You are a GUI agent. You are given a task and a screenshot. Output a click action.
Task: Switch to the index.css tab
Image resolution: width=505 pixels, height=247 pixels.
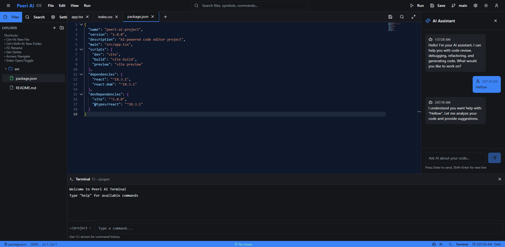(105, 17)
